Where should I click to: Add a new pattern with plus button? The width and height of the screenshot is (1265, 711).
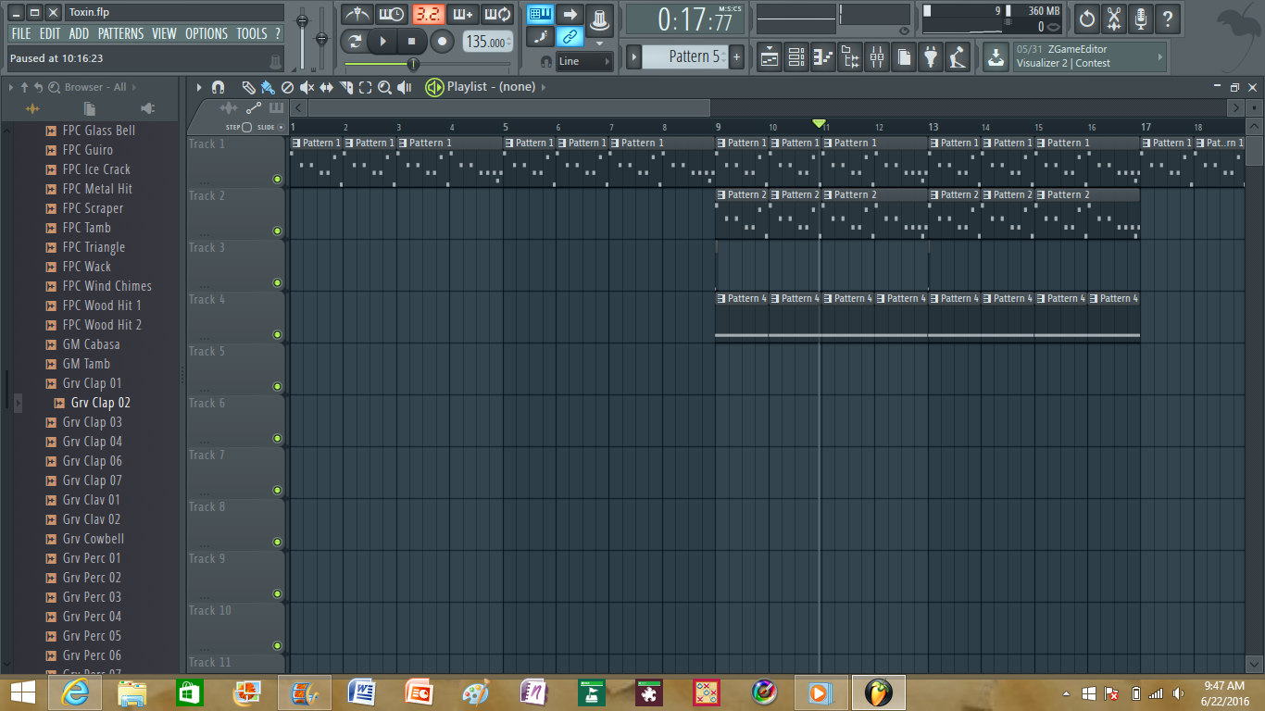pyautogui.click(x=737, y=56)
